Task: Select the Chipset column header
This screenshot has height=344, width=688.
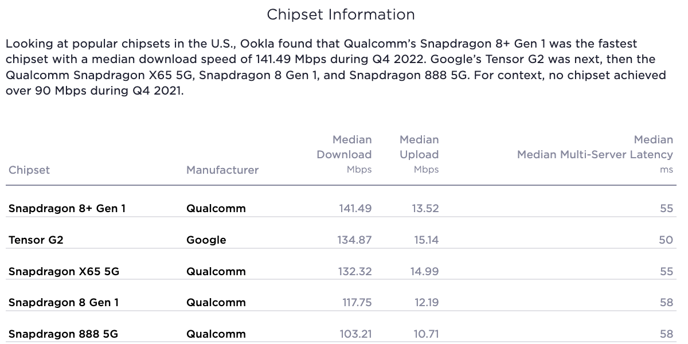Action: point(29,170)
